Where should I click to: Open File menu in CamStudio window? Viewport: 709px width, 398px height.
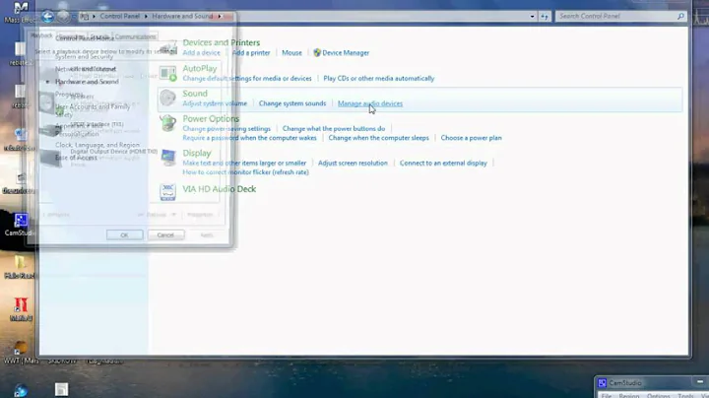pos(607,395)
